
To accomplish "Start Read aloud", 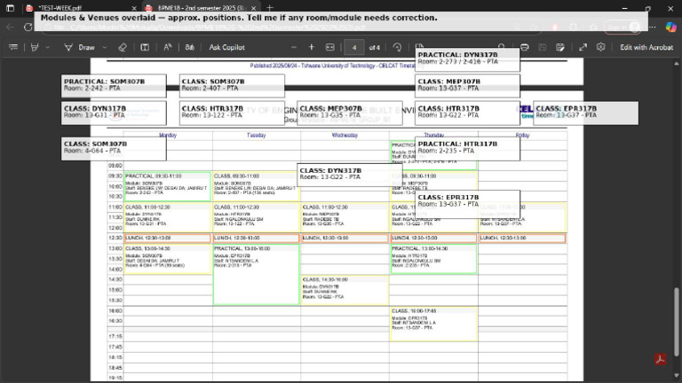I will 168,47.
